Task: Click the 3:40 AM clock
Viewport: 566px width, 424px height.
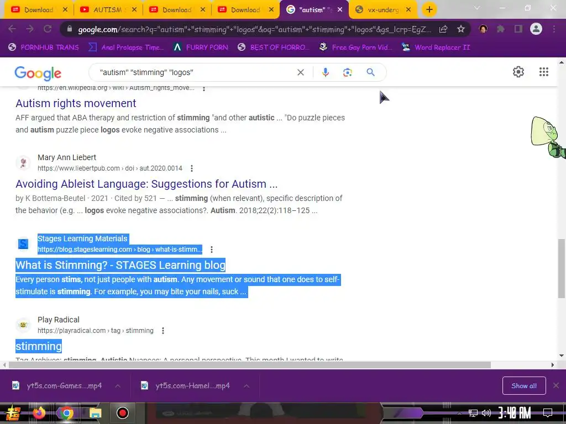Action: tap(515, 413)
